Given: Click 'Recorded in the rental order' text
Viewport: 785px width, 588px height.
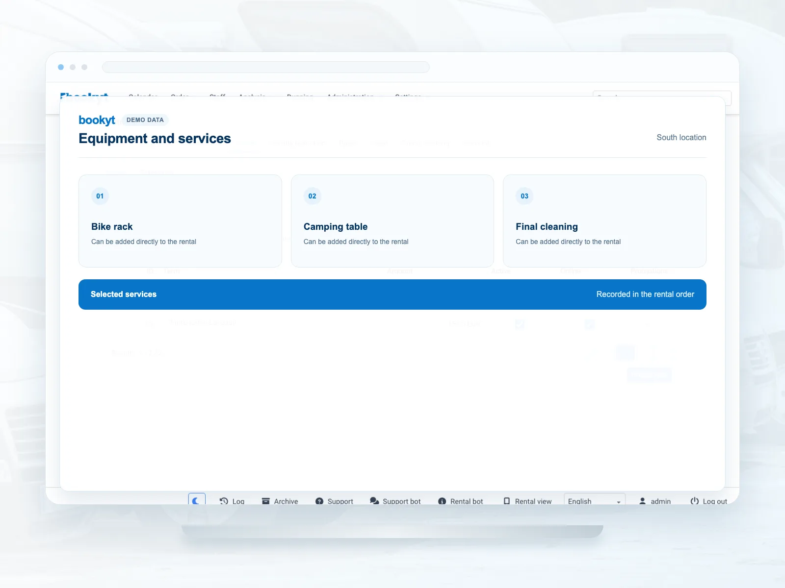Looking at the screenshot, I should [645, 294].
